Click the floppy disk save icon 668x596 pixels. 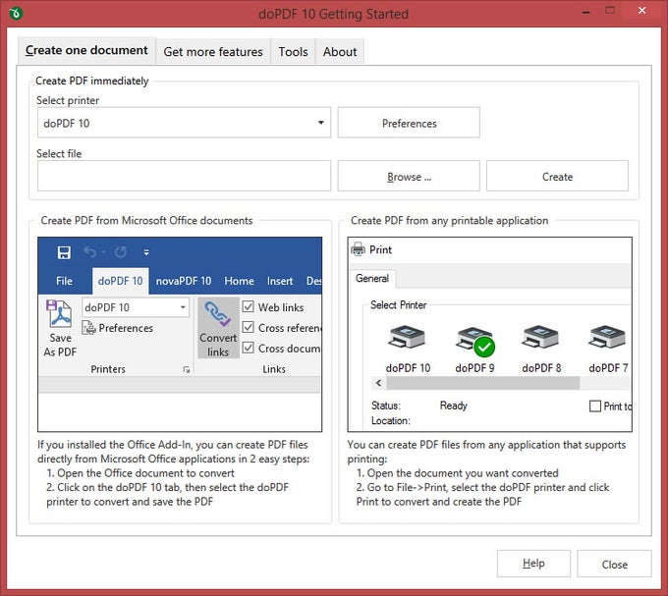[64, 252]
